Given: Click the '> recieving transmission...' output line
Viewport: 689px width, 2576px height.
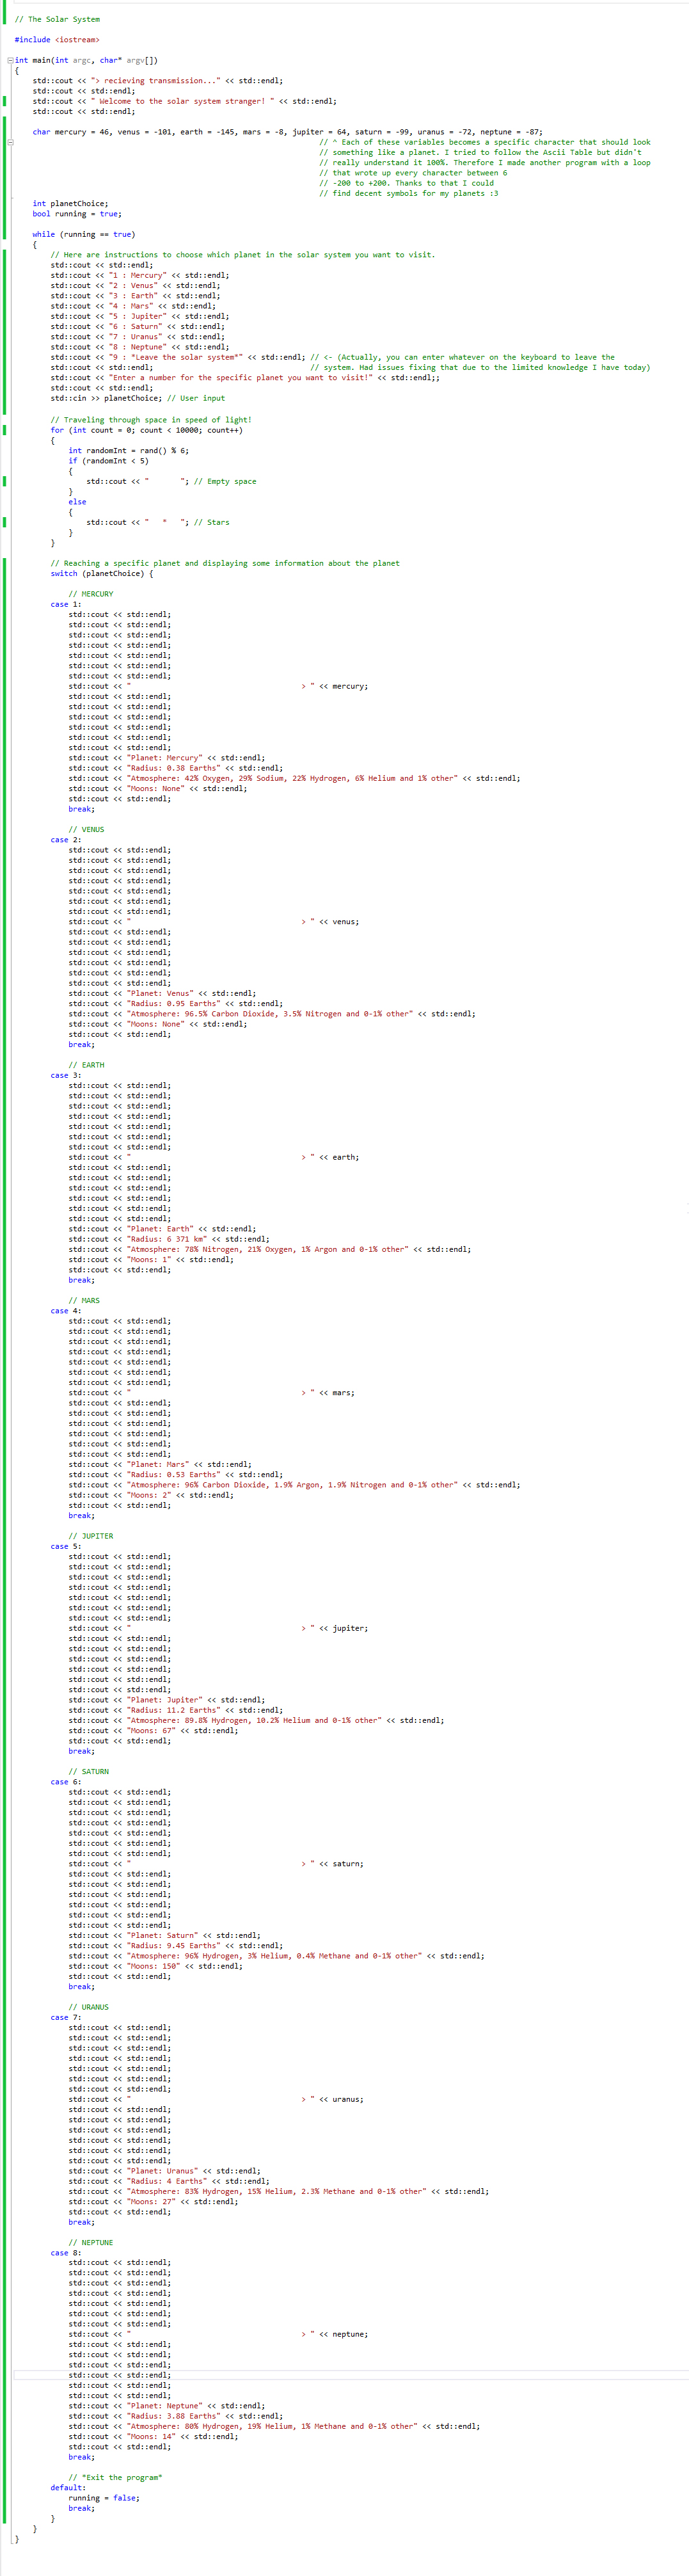Looking at the screenshot, I should (x=158, y=81).
